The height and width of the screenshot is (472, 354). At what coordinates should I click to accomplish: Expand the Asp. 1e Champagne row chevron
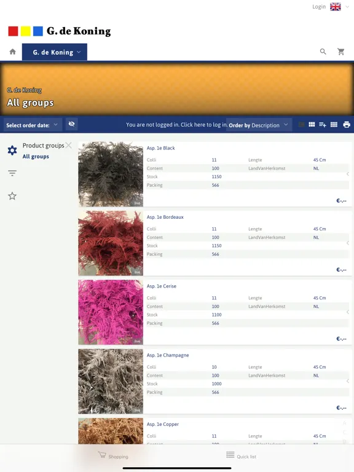(x=348, y=381)
